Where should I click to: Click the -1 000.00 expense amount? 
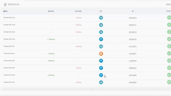click(x=78, y=46)
